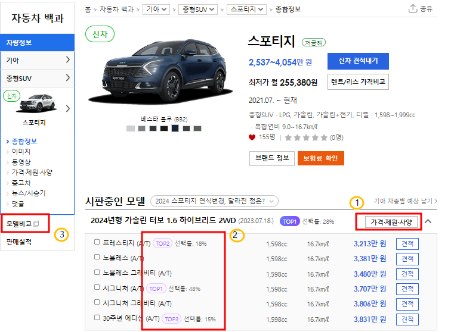451x332 pixels.
Task: Click 렌트/리스 가격비교 button
Action: pos(358,82)
